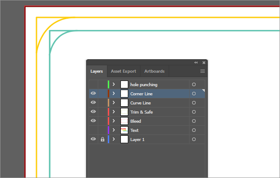Click target circle of Curve Line layer
The height and width of the screenshot is (178, 280).
[x=194, y=103]
